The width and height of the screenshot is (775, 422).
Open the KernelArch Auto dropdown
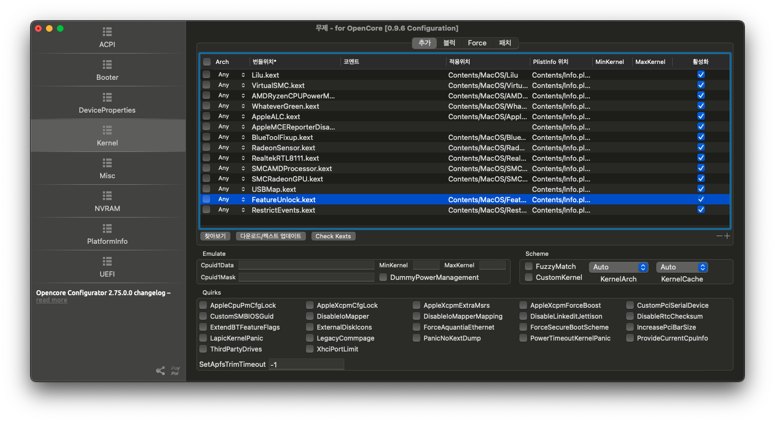click(x=618, y=267)
